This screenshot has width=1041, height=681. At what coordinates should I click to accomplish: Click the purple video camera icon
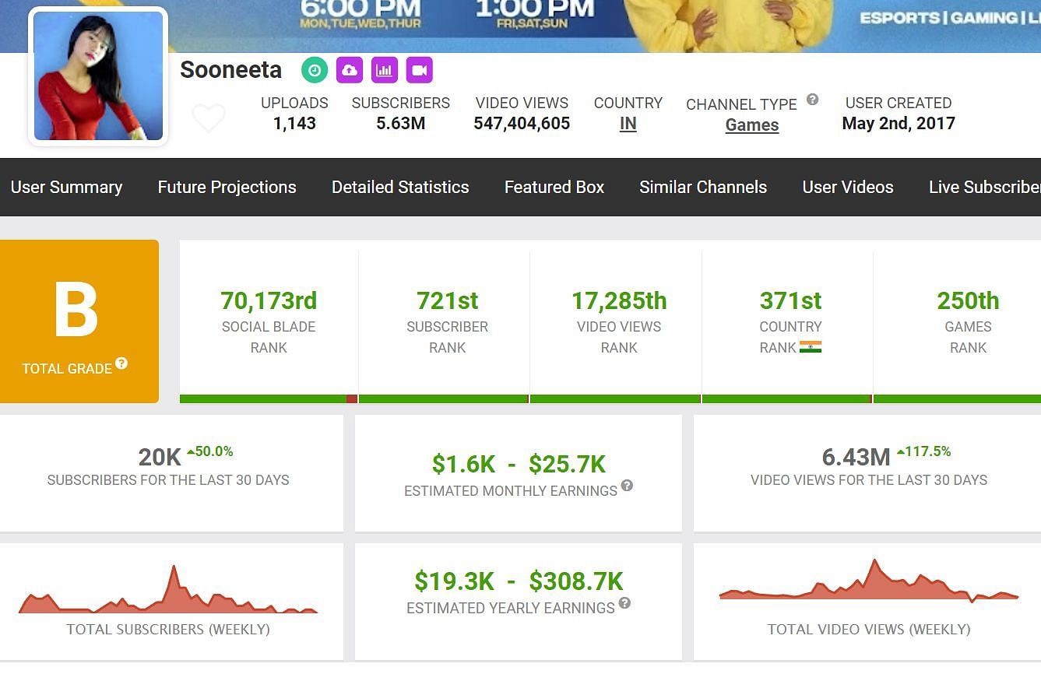click(x=420, y=70)
